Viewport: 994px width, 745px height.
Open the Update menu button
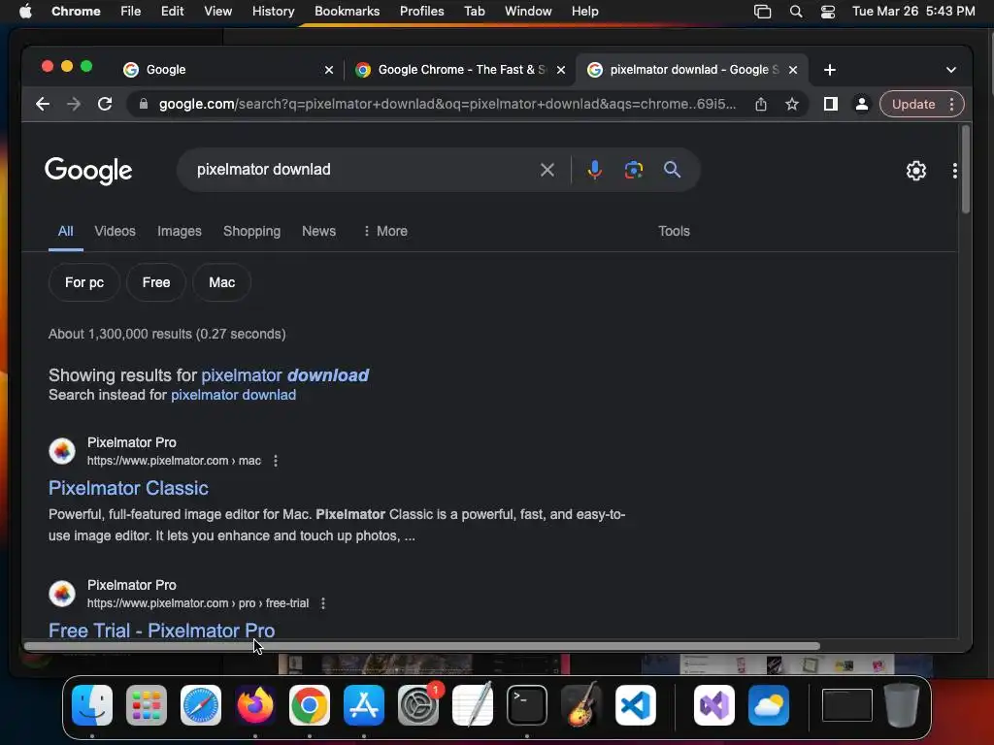tap(922, 104)
